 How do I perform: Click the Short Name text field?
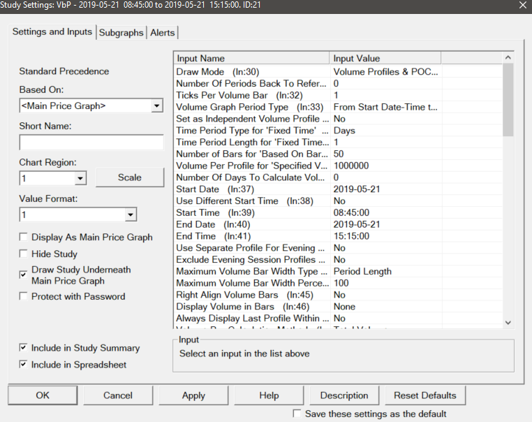tap(91, 143)
